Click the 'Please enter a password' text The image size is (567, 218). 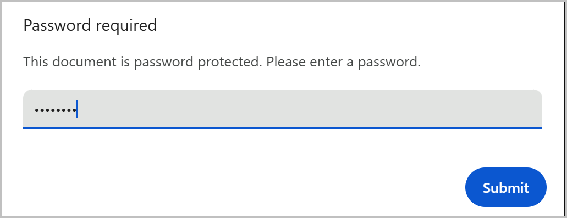[x=344, y=63]
